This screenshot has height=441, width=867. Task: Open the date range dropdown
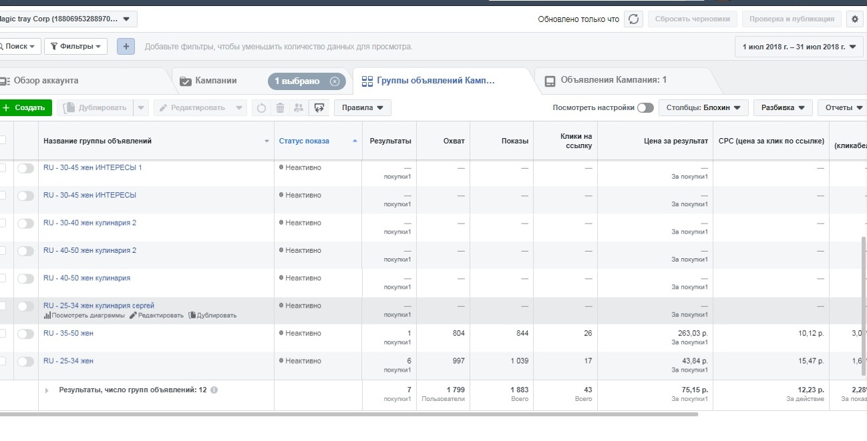click(x=798, y=47)
